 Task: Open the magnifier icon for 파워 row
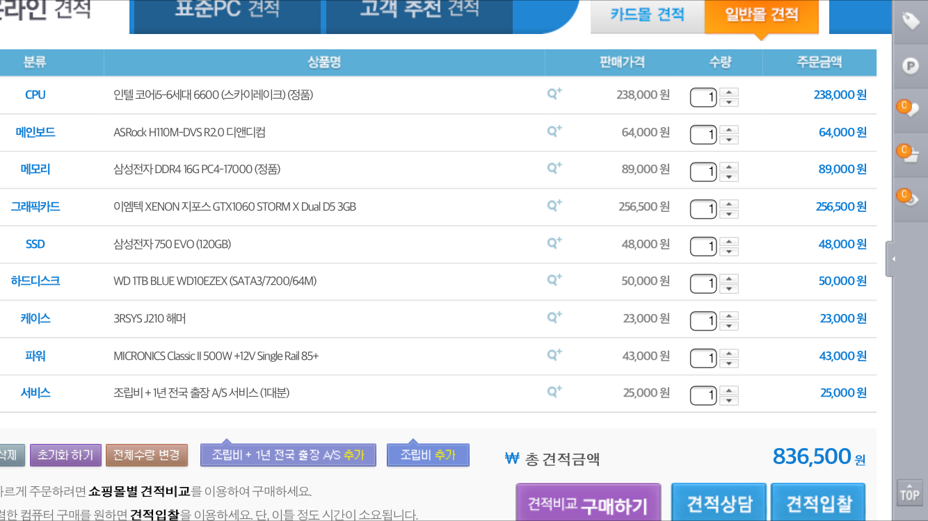(554, 354)
